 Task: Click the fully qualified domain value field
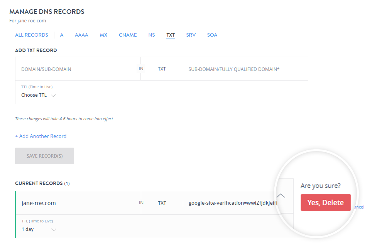(245, 69)
